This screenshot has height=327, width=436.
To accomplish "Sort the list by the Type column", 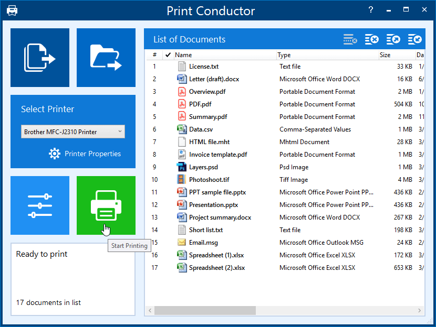I will click(327, 54).
